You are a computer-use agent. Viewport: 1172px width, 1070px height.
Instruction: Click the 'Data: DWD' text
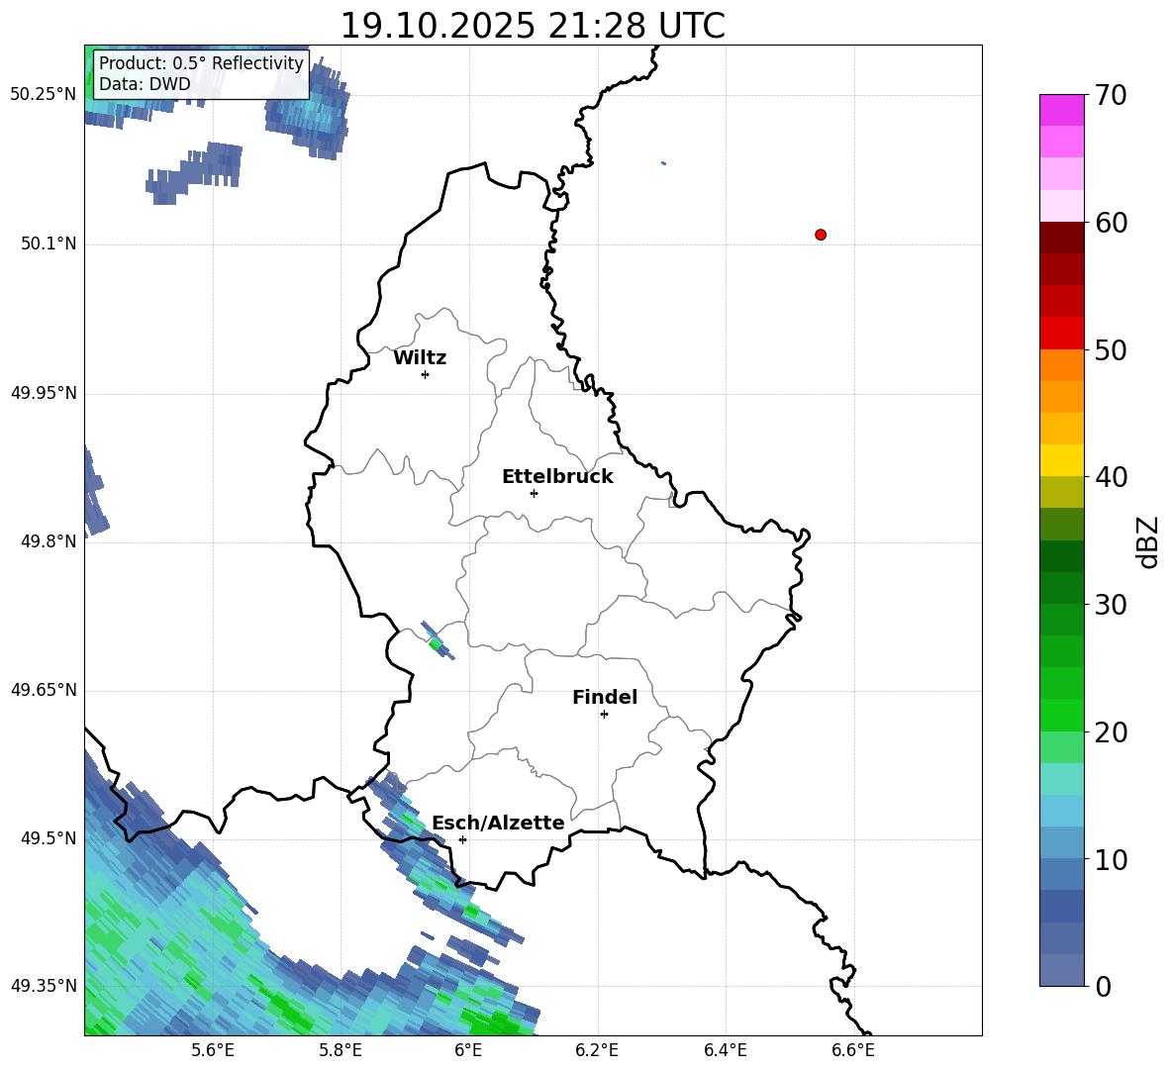tap(145, 84)
